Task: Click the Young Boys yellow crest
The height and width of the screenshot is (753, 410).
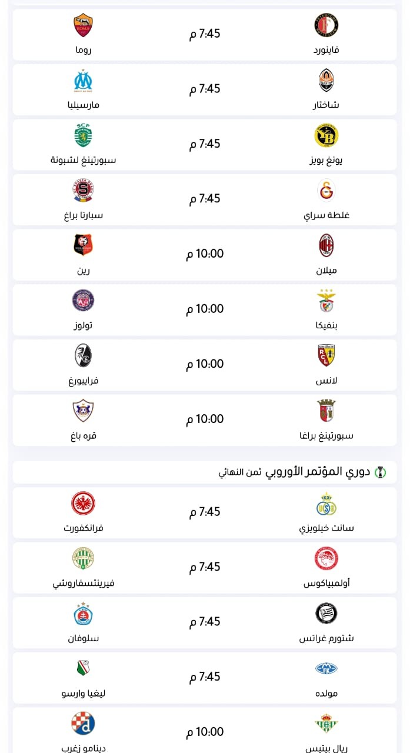Action: click(x=326, y=136)
